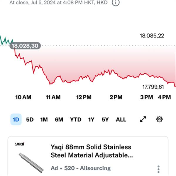
Task: Click the green pre-open chart segment
Action: (x=6, y=41)
